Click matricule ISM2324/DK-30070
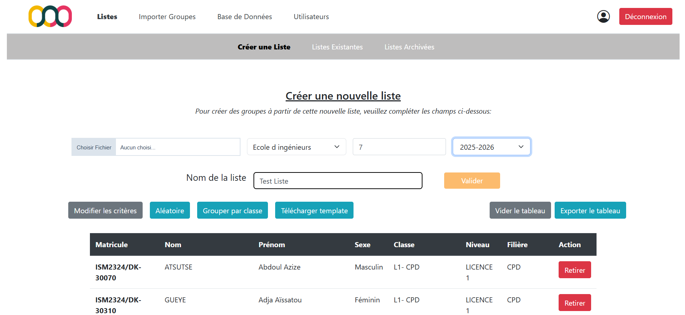Viewport: 685px width, 315px height. (118, 272)
